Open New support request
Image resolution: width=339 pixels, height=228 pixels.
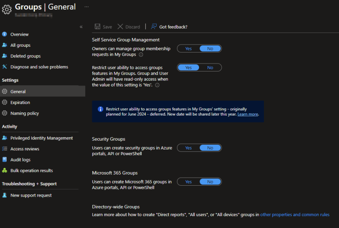coord(31,195)
